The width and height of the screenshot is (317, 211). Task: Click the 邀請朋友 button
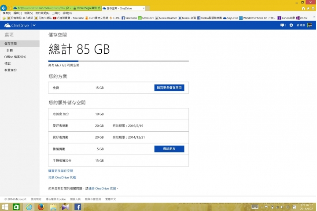(169, 149)
